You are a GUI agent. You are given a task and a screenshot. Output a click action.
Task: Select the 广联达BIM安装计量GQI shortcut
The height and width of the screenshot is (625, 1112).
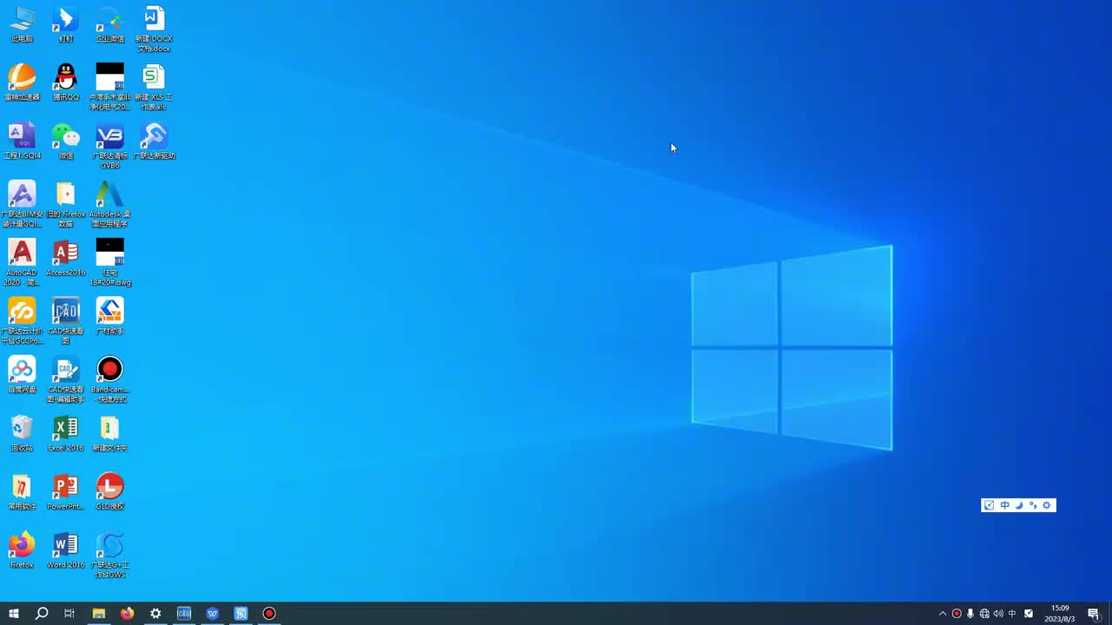(22, 205)
